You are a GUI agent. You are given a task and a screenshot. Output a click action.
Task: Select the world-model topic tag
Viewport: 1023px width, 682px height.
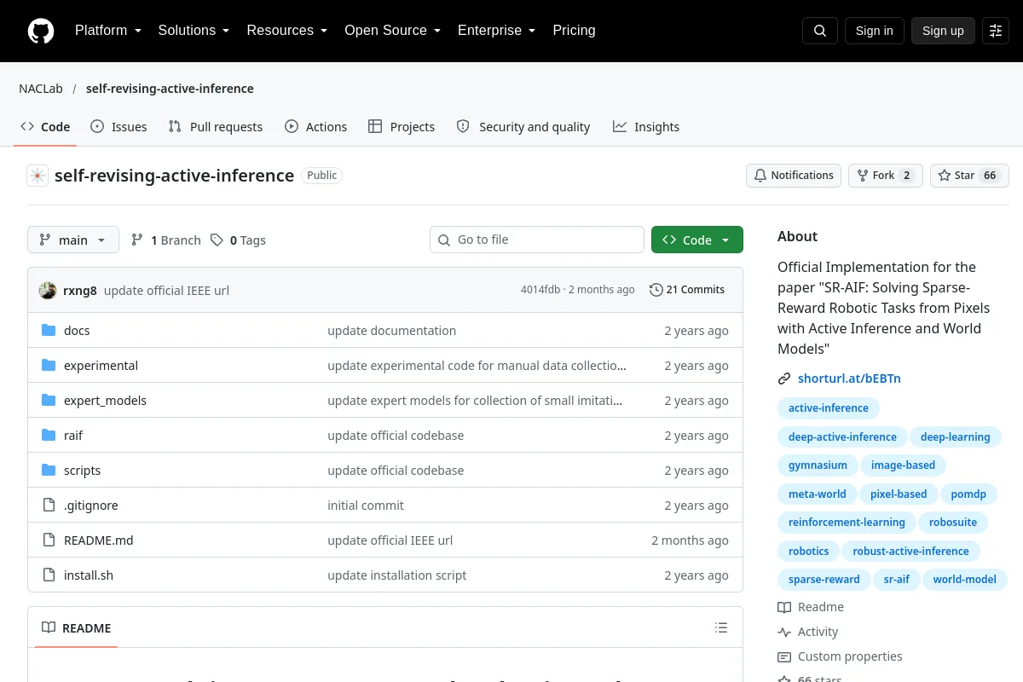tap(965, 580)
